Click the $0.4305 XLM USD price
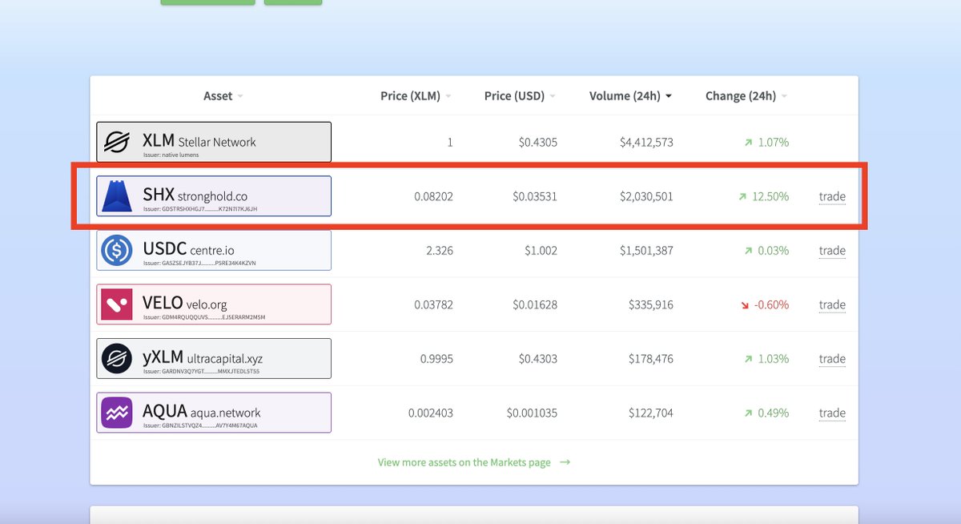Viewport: 961px width, 524px height. (x=537, y=143)
